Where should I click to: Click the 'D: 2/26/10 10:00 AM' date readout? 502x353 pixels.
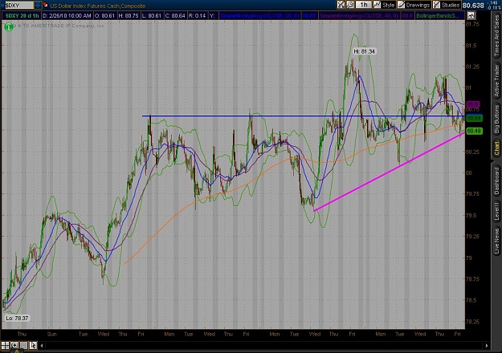click(x=67, y=15)
